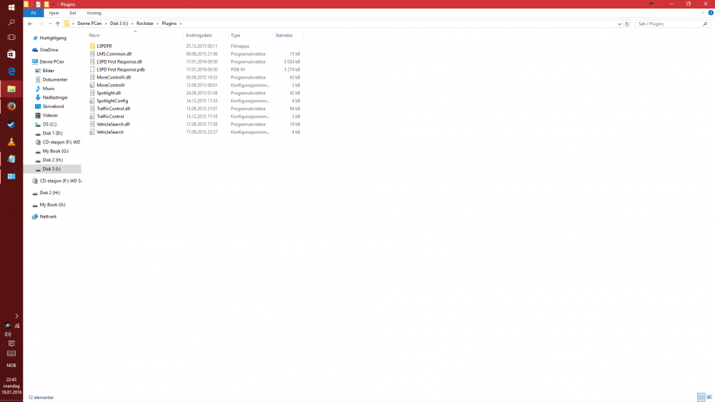The width and height of the screenshot is (715, 402).
Task: Select VehicleSearch.dll file icon
Action: pos(92,124)
